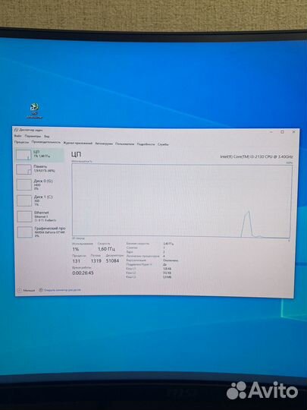307x410 pixels.
Task: Show the Службы tab
Action: (x=163, y=144)
